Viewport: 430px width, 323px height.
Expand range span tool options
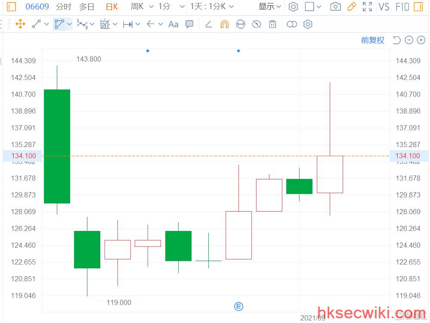tap(138, 24)
